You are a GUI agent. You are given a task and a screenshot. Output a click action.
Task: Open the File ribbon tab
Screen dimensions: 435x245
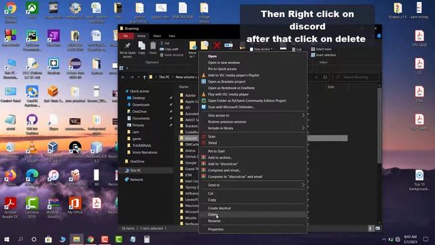[x=126, y=36]
